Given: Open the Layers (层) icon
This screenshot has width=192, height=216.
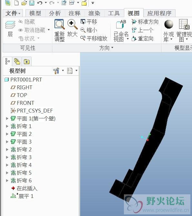Looking at the screenshot, I should pyautogui.click(x=10, y=25).
